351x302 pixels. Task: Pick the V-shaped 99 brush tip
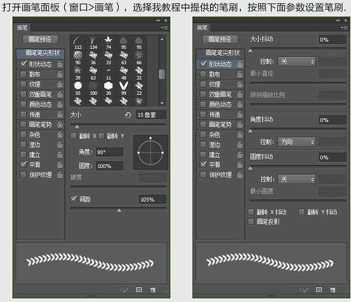pyautogui.click(x=124, y=88)
